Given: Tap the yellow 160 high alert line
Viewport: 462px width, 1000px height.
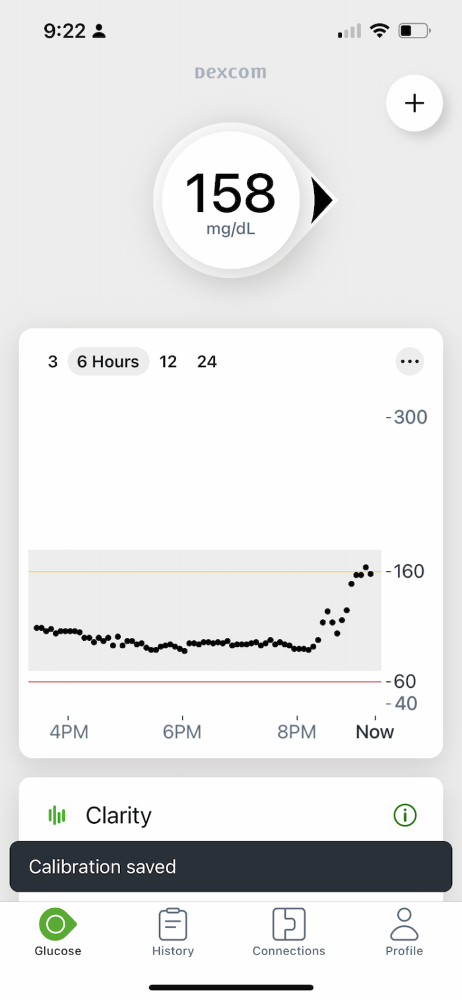Looking at the screenshot, I should 205,572.
